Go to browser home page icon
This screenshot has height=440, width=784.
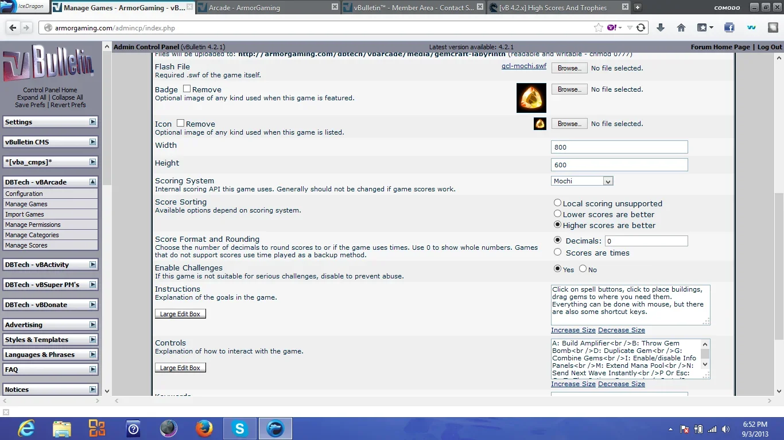coord(681,27)
